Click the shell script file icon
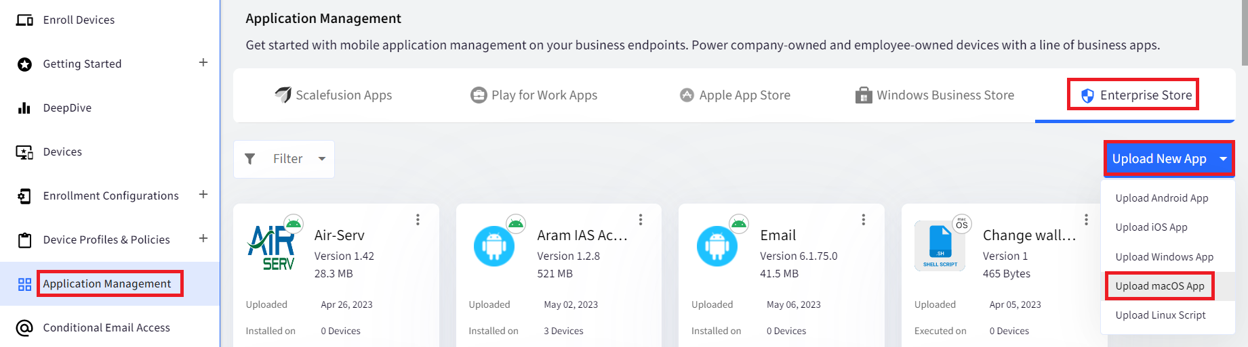The width and height of the screenshot is (1248, 347). [940, 246]
